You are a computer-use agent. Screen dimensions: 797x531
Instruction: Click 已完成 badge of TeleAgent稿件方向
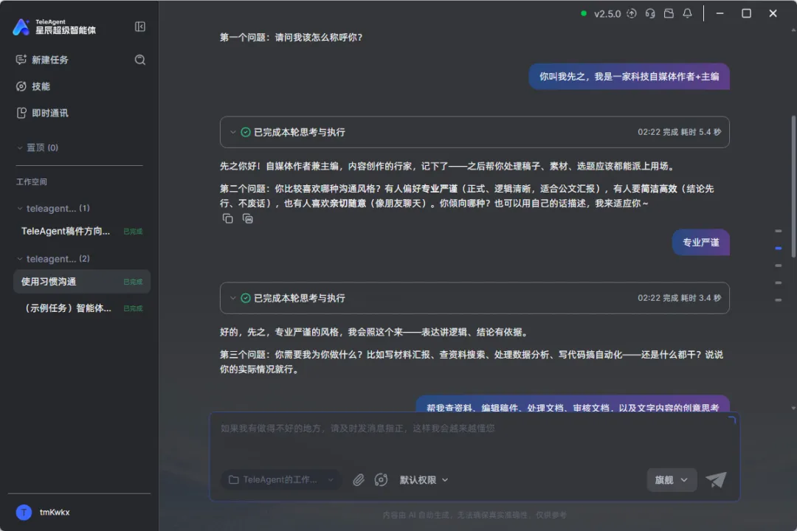coord(133,231)
